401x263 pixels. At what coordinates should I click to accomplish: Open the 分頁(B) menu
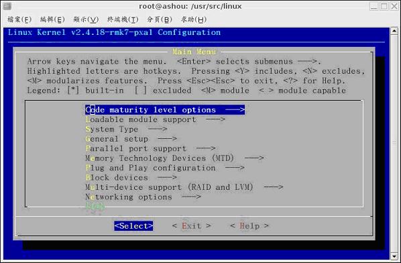pos(160,19)
